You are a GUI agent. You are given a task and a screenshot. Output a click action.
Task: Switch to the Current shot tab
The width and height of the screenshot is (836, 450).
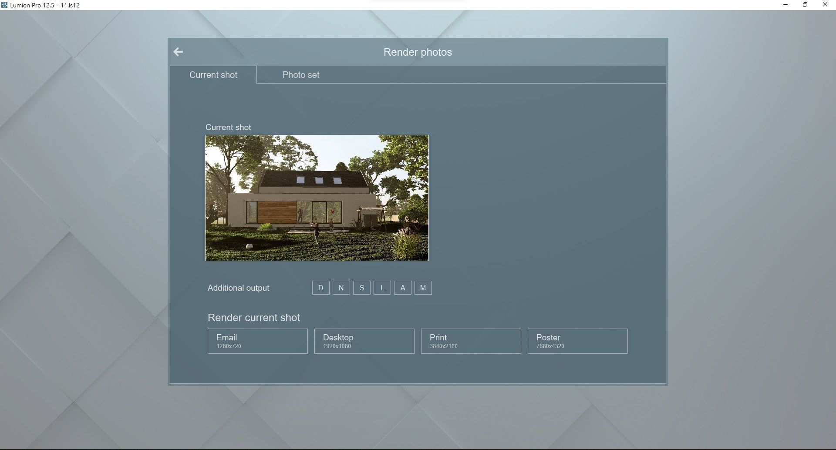pyautogui.click(x=213, y=75)
